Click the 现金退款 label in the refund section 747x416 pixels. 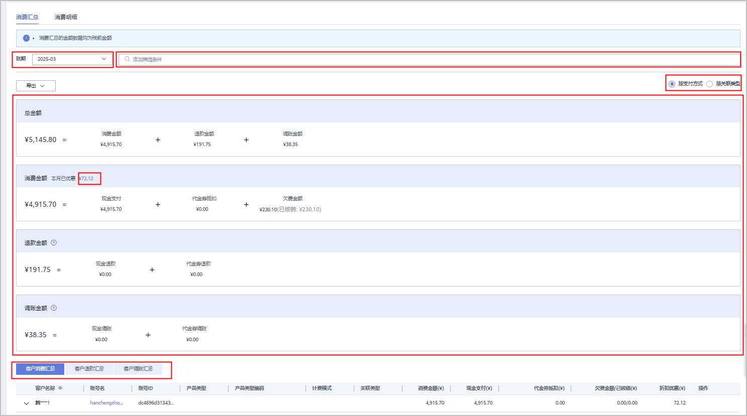point(106,264)
